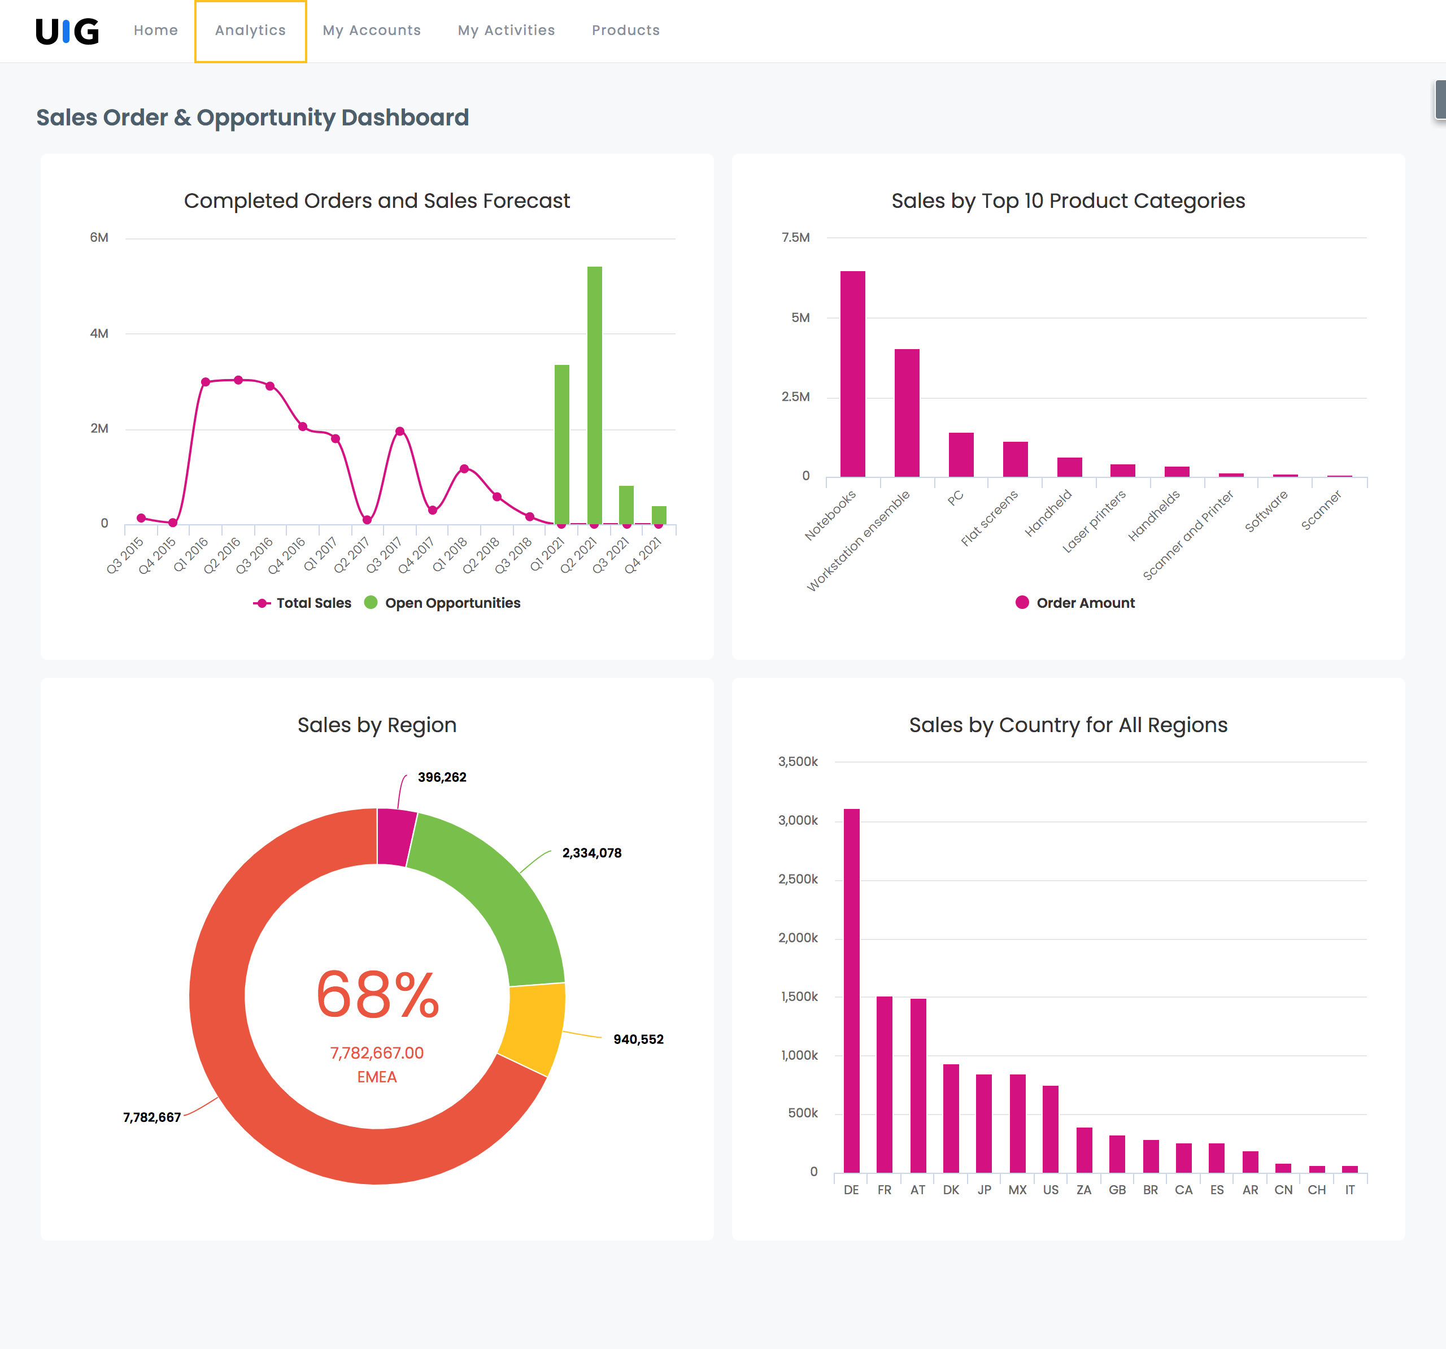Click 'Sales by Top 10 Product Categories' title
Viewport: 1446px width, 1349px height.
[1069, 201]
